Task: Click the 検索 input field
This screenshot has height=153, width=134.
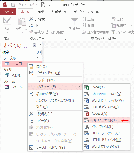Action: (x=19, y=52)
